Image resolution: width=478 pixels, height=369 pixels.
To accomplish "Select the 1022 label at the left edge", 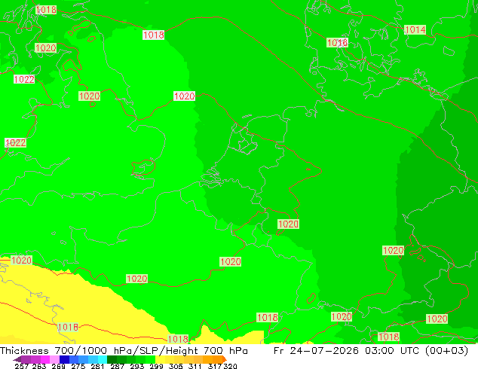I will click(x=15, y=143).
